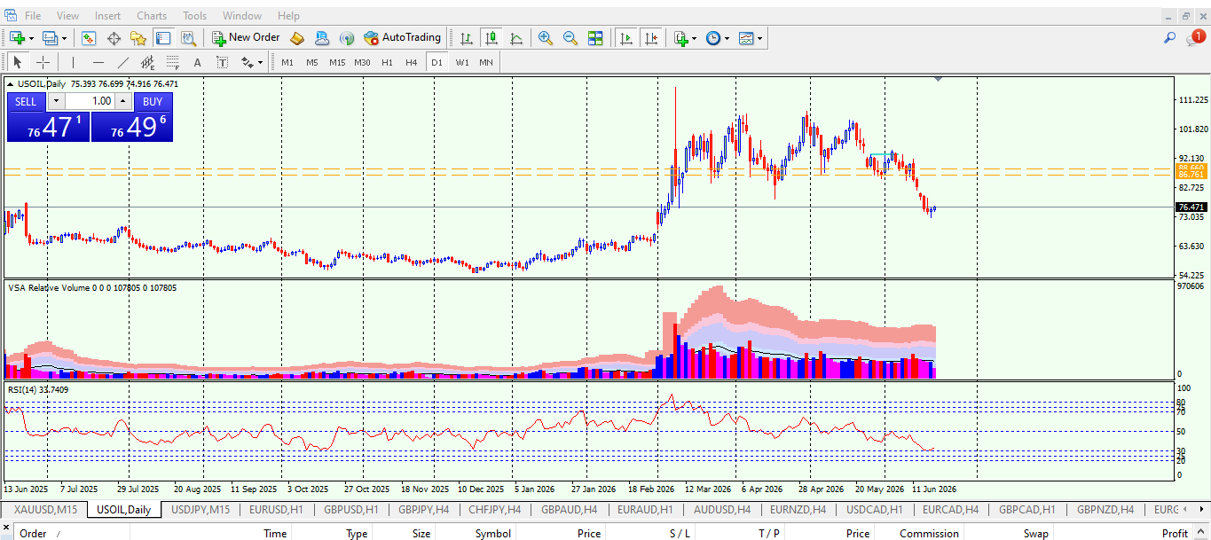The width and height of the screenshot is (1211, 540).
Task: Open the new chart icon
Action: [17, 38]
